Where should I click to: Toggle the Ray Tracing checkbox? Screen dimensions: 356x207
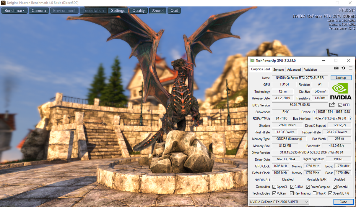click(292, 193)
